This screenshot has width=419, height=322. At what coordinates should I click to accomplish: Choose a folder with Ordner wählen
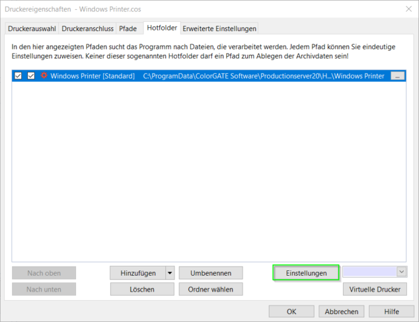coord(210,289)
